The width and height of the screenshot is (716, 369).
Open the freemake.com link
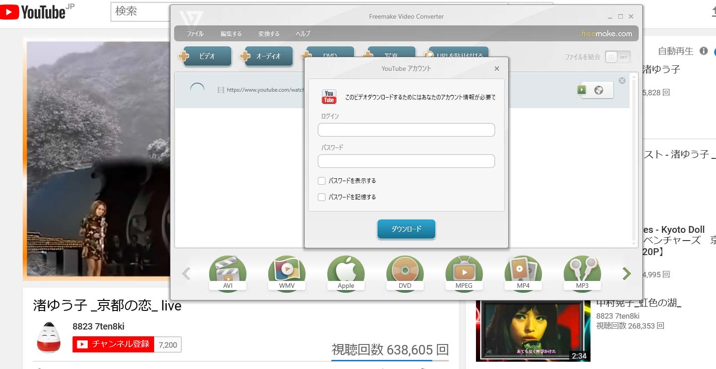click(x=606, y=34)
